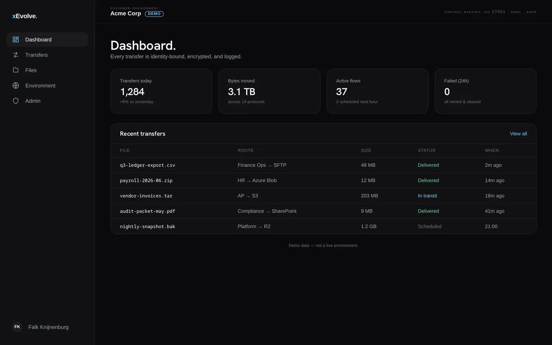Select file q3-ledger-export.csv
The image size is (552, 345).
[147, 165]
